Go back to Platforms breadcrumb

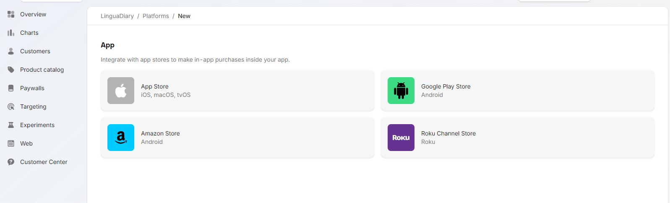pyautogui.click(x=156, y=16)
